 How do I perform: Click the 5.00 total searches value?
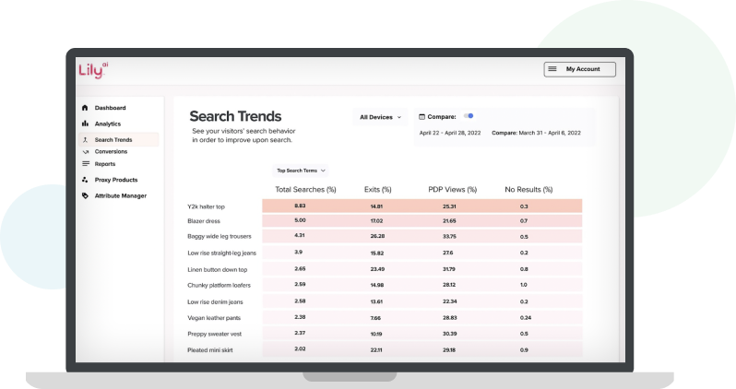300,220
